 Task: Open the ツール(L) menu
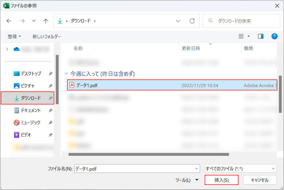tap(187, 180)
